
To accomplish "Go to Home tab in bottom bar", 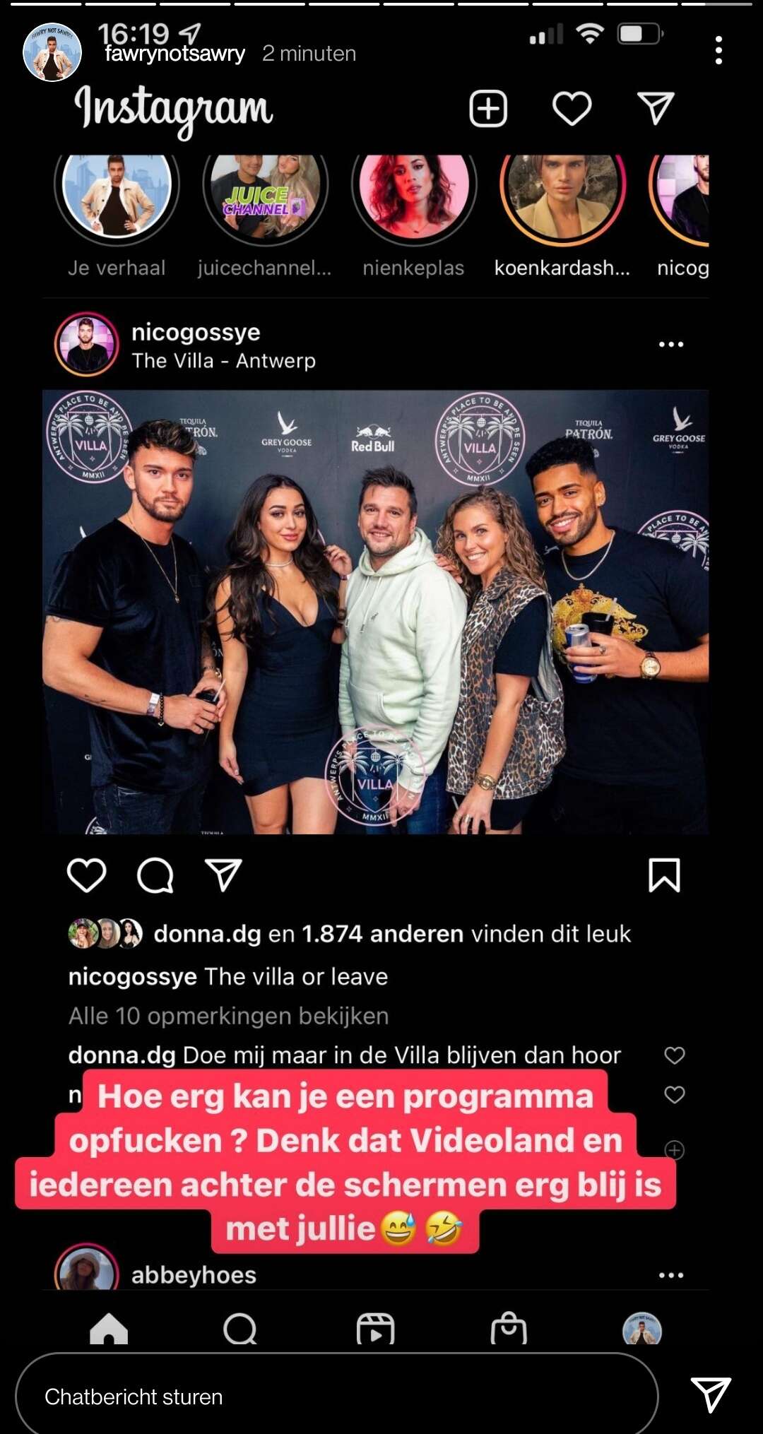I will coord(109,1329).
